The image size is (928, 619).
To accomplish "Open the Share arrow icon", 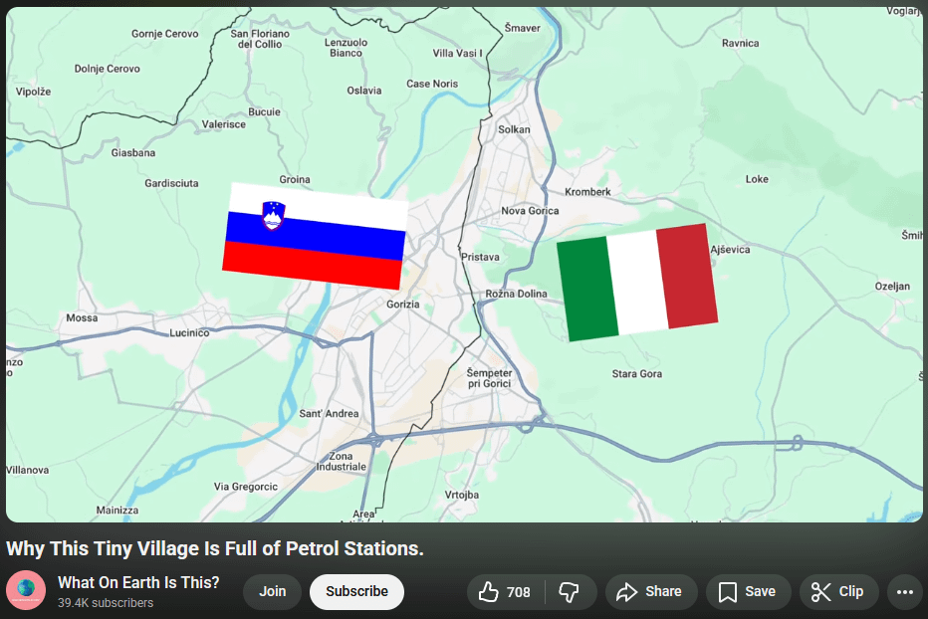I will point(626,592).
